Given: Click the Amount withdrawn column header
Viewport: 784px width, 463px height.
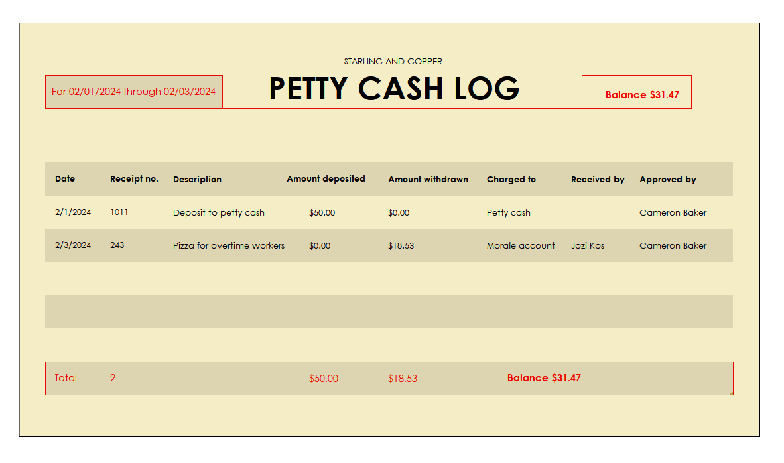Looking at the screenshot, I should (428, 180).
